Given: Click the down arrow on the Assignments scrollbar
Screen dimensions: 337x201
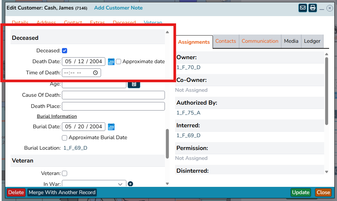Looking at the screenshot, I should (327, 172).
